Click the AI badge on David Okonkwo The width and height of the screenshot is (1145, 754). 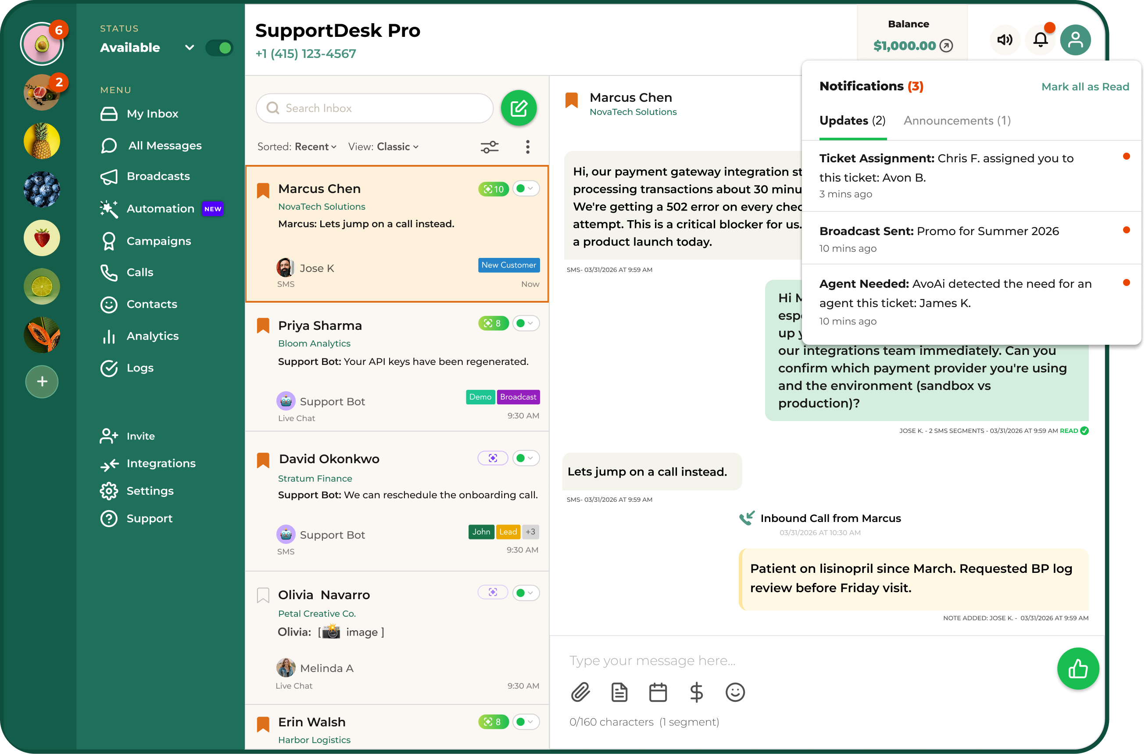(493, 458)
